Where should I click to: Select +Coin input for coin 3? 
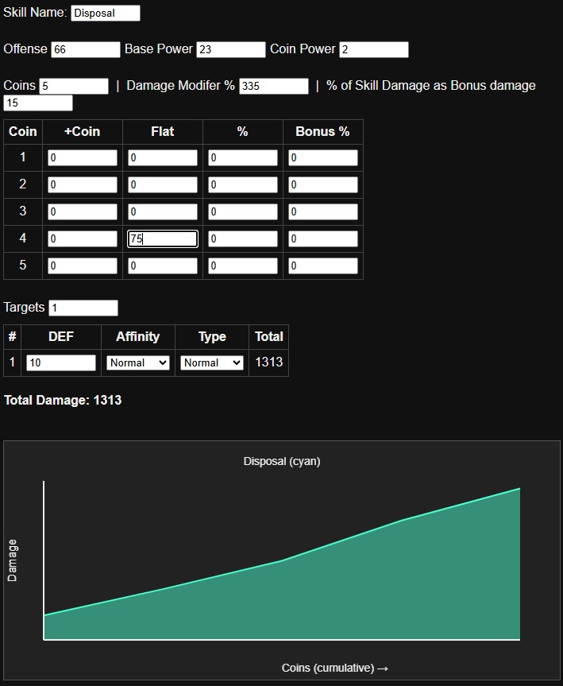tap(83, 212)
